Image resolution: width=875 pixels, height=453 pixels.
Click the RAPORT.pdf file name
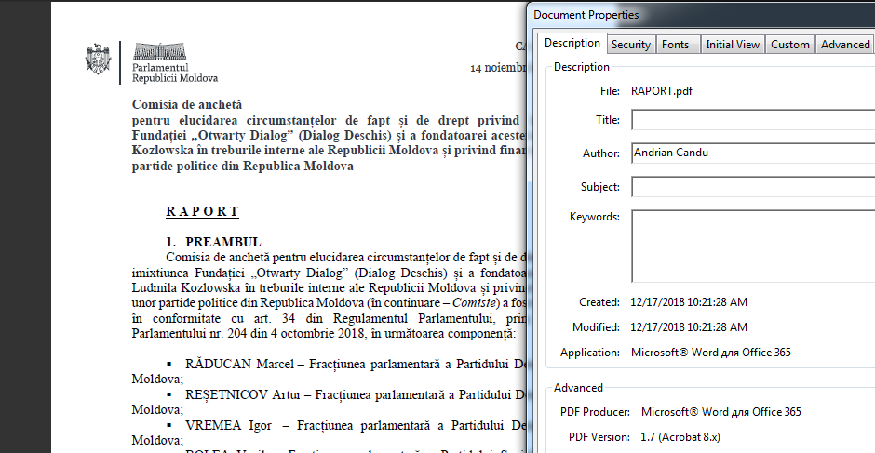[661, 91]
